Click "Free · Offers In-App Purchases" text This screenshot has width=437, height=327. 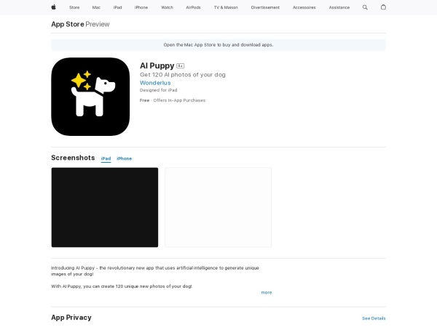(x=173, y=100)
